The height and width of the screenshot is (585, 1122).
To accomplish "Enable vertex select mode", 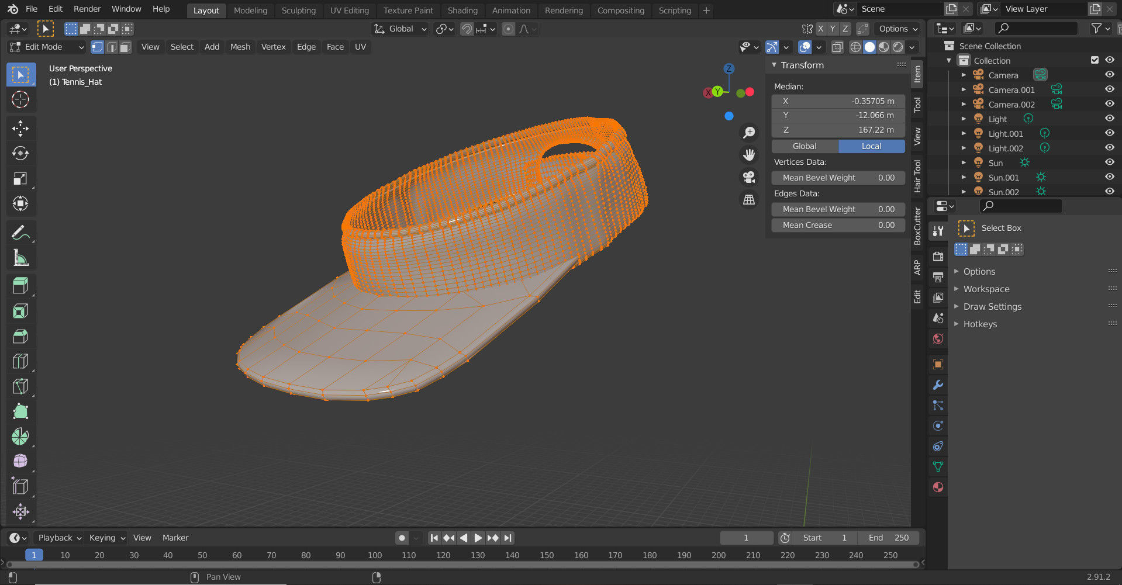I will 98,47.
